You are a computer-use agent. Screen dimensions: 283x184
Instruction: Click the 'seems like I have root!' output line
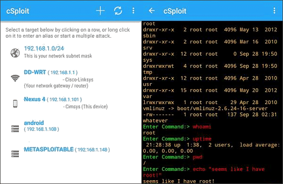tap(179, 181)
